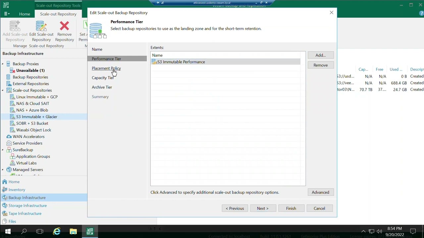Click the Remove extent button
Image resolution: width=424 pixels, height=238 pixels.
tap(320, 65)
